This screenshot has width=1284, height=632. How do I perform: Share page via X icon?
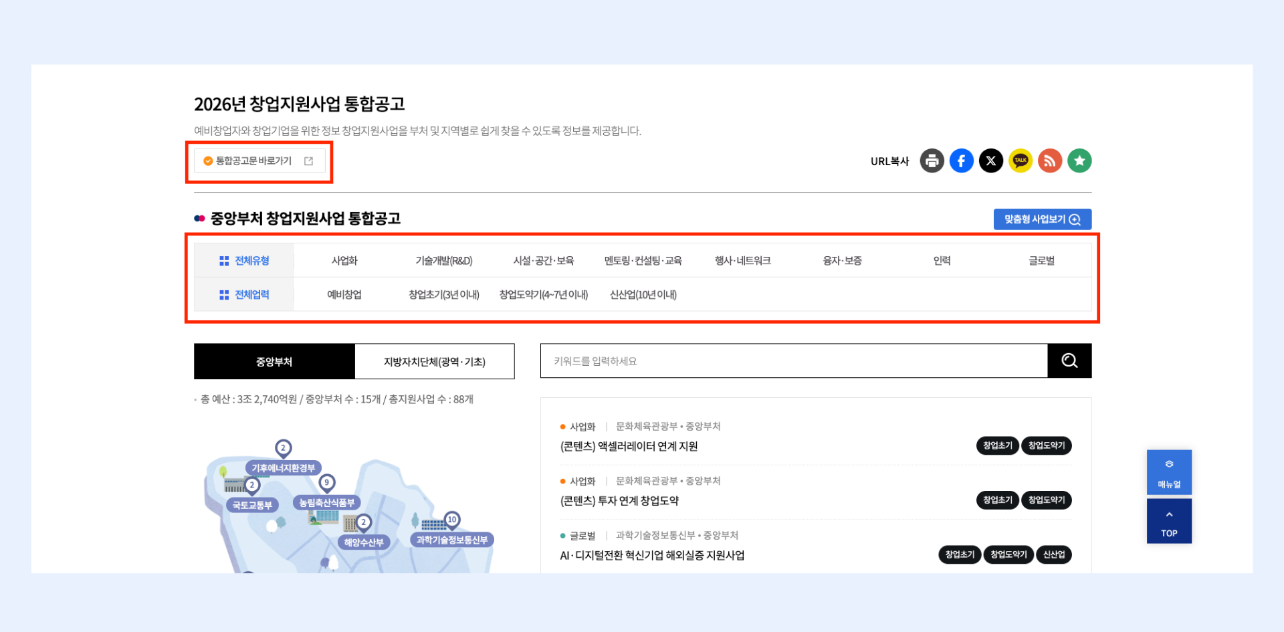click(x=990, y=161)
